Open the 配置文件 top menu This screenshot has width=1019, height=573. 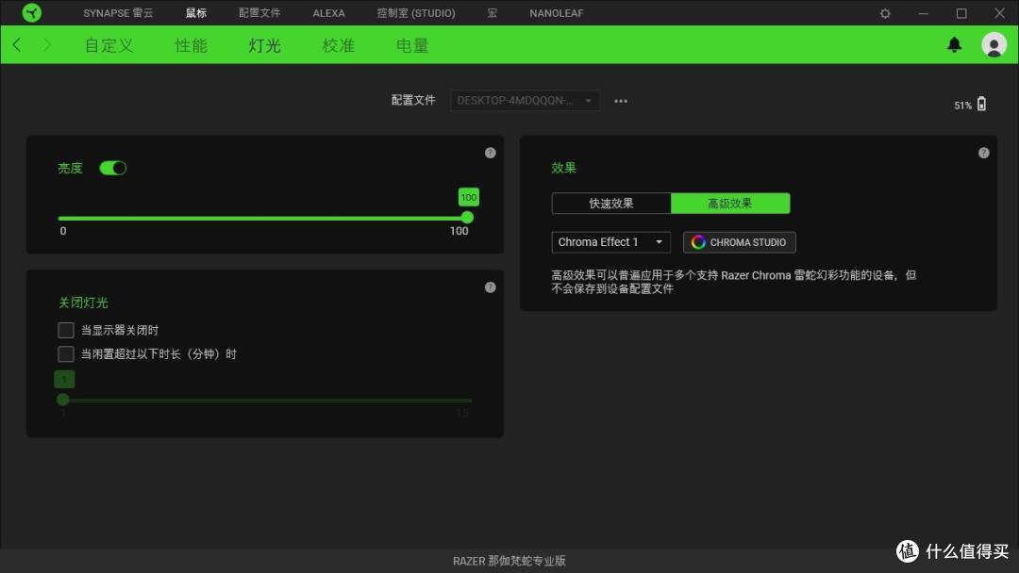point(259,13)
